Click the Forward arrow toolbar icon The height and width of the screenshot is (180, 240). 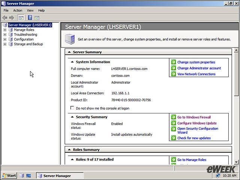coord(12,18)
